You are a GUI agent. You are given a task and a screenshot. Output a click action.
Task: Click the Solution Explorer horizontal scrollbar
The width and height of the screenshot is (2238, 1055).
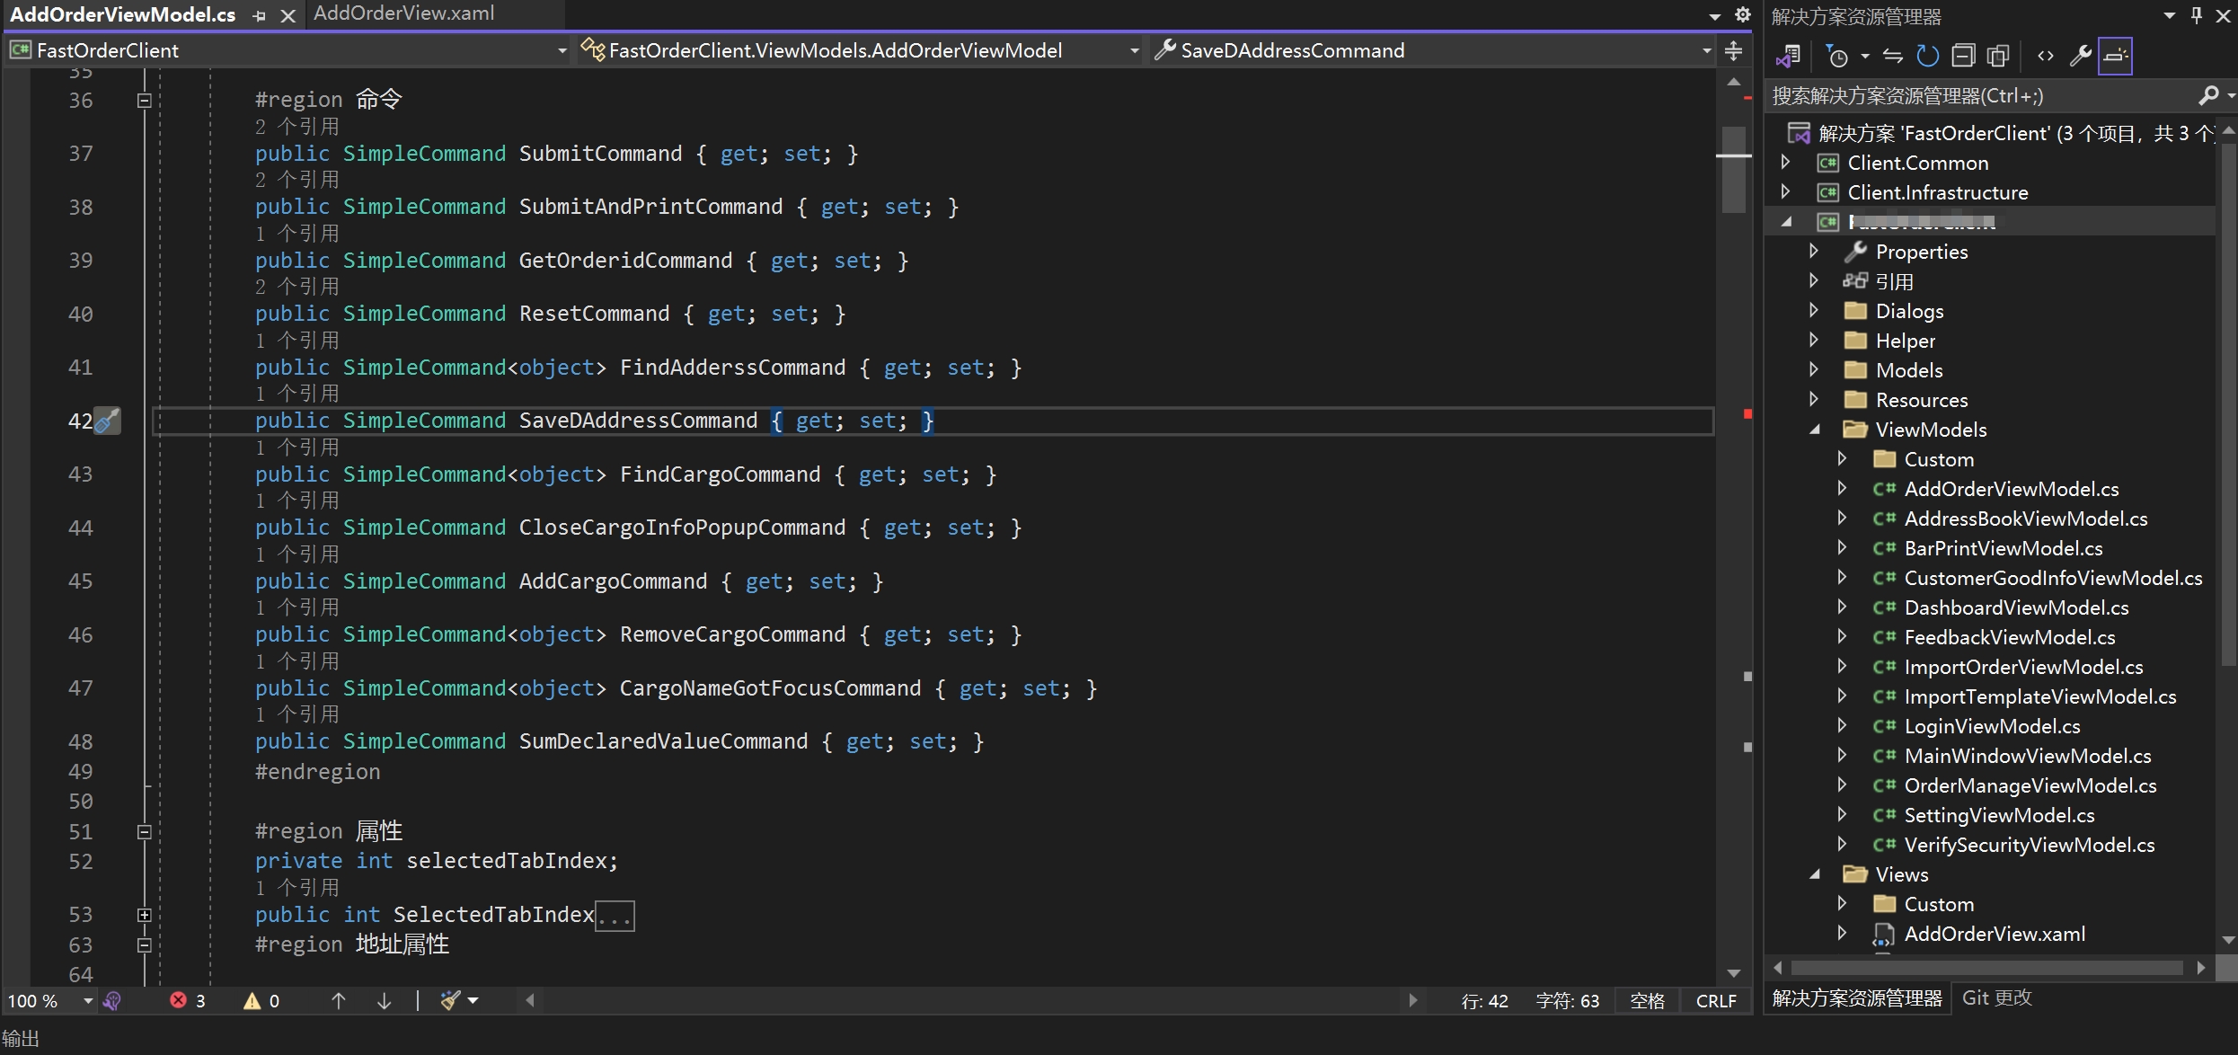pos(1987,968)
